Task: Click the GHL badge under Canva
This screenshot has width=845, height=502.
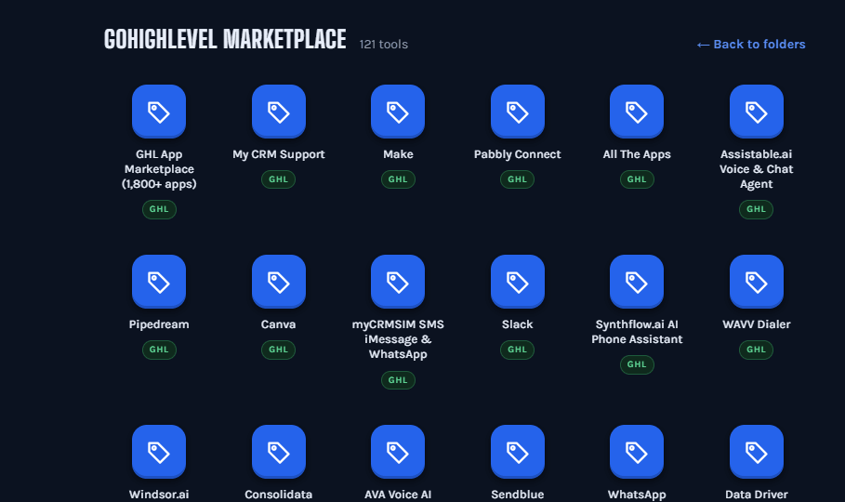Action: [279, 350]
